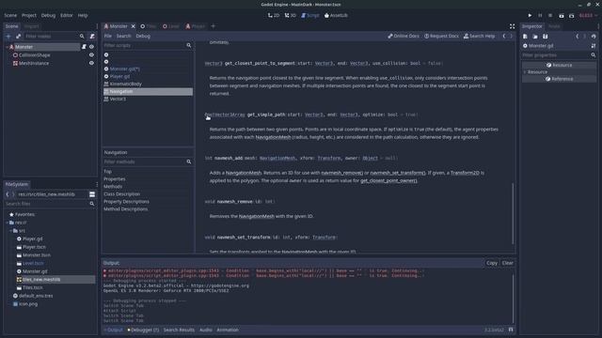Viewport: 602px width, 338px height.
Task: Save the current resource in Inspector
Action: (546, 37)
